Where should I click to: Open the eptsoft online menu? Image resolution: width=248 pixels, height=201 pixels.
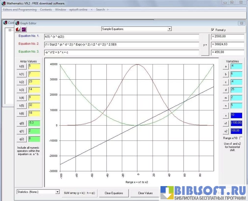coord(78,10)
